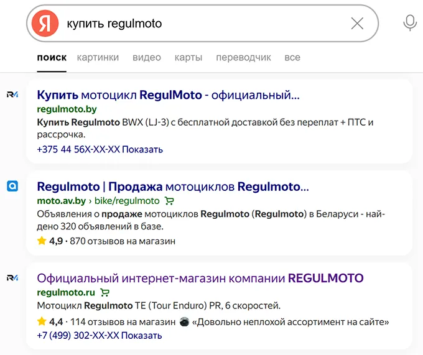Viewport: 423px width, 355px height.
Task: Open Regulmoto Продажа мотоциклов result
Action: point(172,187)
